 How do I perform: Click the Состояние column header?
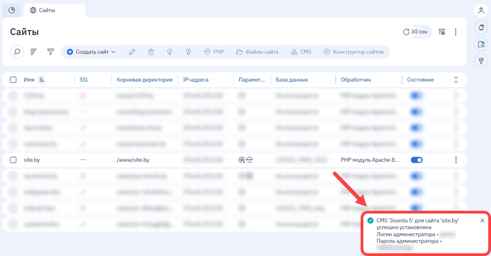pyautogui.click(x=420, y=80)
